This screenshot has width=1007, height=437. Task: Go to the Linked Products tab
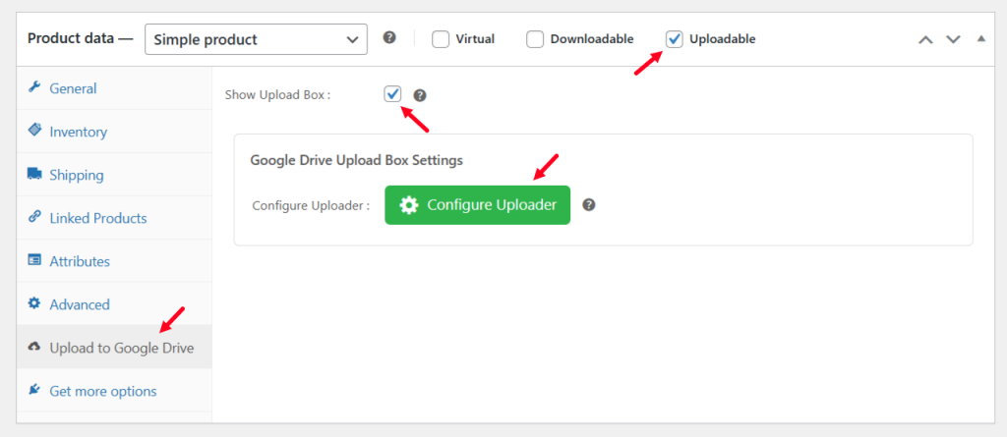pyautogui.click(x=114, y=218)
